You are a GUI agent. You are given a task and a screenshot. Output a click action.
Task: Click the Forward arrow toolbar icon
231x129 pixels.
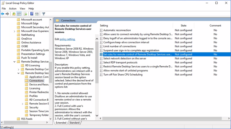pos(7,14)
